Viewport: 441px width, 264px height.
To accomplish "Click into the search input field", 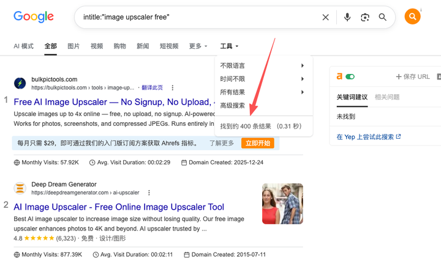I will pos(200,17).
